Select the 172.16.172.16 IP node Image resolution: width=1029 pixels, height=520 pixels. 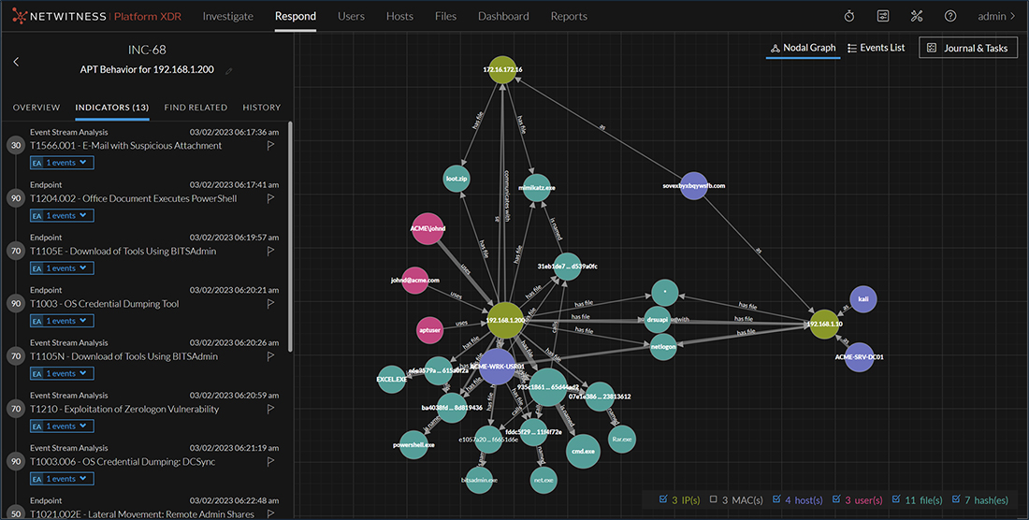pyautogui.click(x=502, y=69)
